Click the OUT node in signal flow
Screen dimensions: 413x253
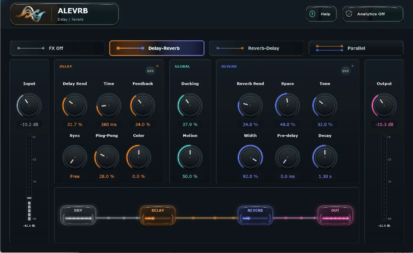pyautogui.click(x=335, y=215)
